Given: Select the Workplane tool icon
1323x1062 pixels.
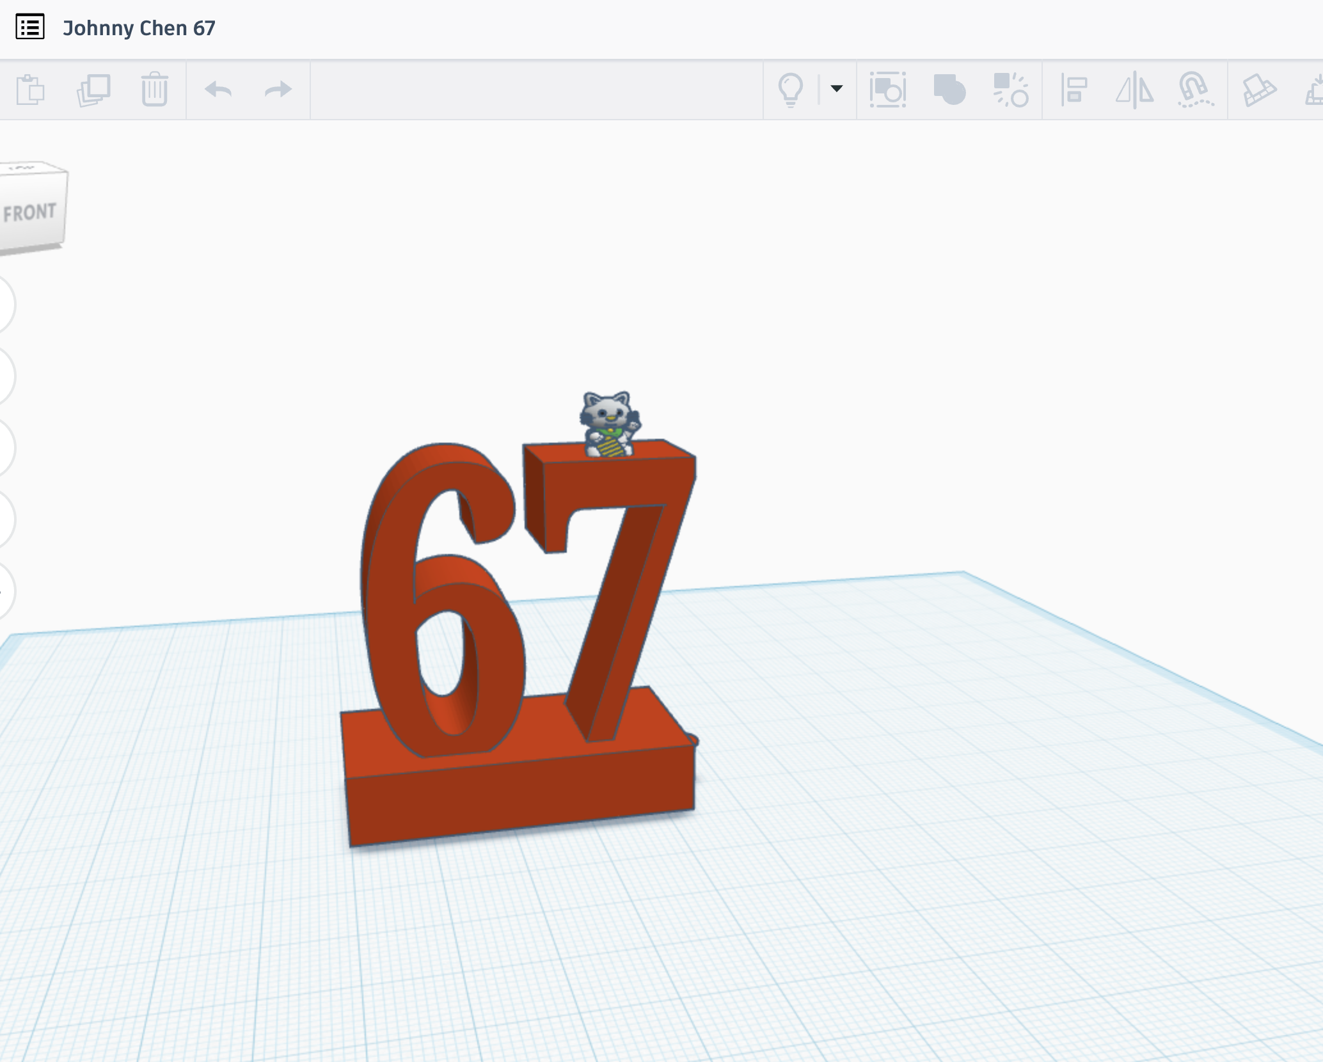Looking at the screenshot, I should tap(1258, 90).
